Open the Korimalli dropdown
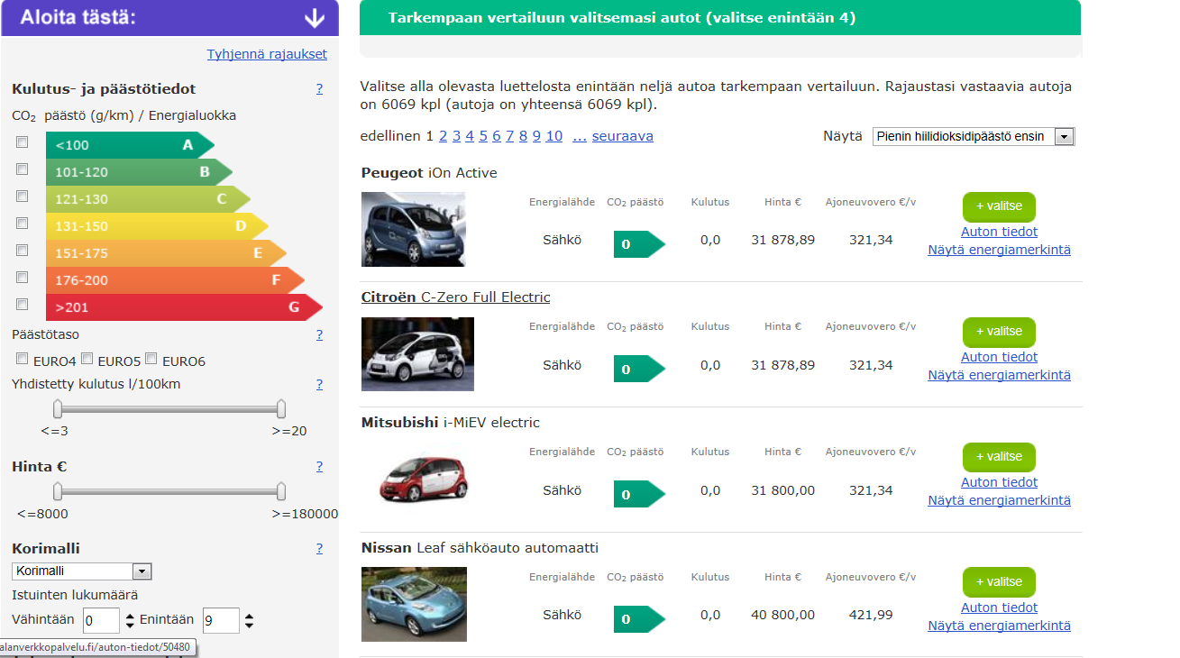This screenshot has height=658, width=1180. 82,571
